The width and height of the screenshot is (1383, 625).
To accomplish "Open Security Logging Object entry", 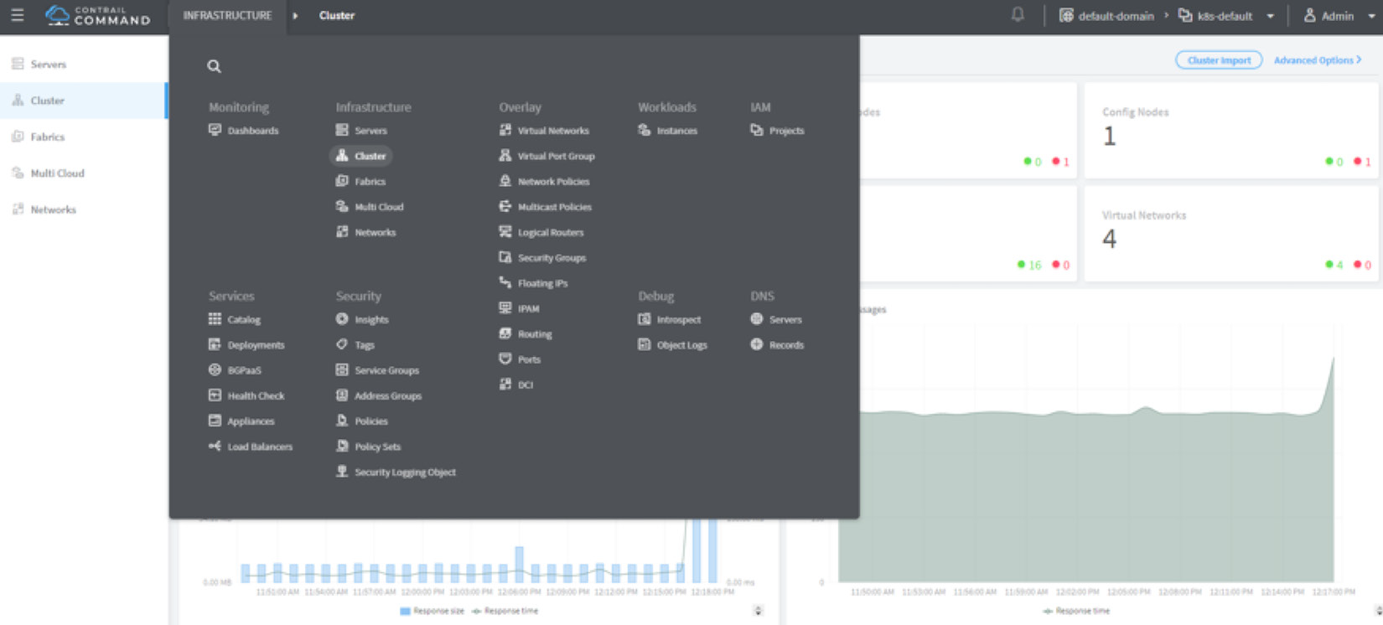I will pos(396,472).
